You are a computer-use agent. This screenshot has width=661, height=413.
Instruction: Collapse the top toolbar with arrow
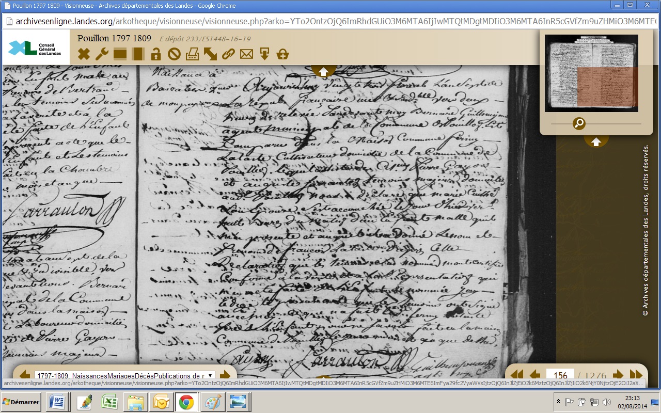pyautogui.click(x=323, y=72)
